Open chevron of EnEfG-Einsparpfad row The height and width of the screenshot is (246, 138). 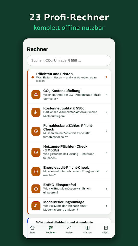[107, 189]
